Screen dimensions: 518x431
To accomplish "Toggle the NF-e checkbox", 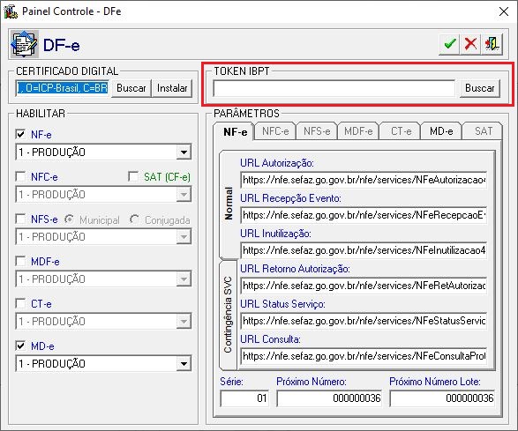I will [20, 134].
